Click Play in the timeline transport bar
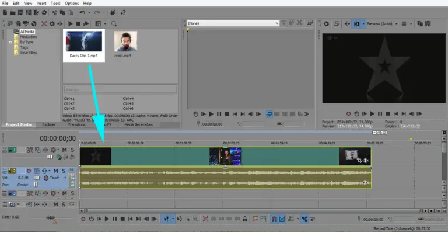This screenshot has width=448, height=232. click(107, 219)
